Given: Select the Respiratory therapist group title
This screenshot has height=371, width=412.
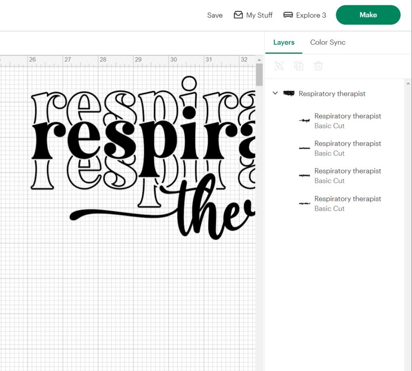Looking at the screenshot, I should tap(332, 93).
